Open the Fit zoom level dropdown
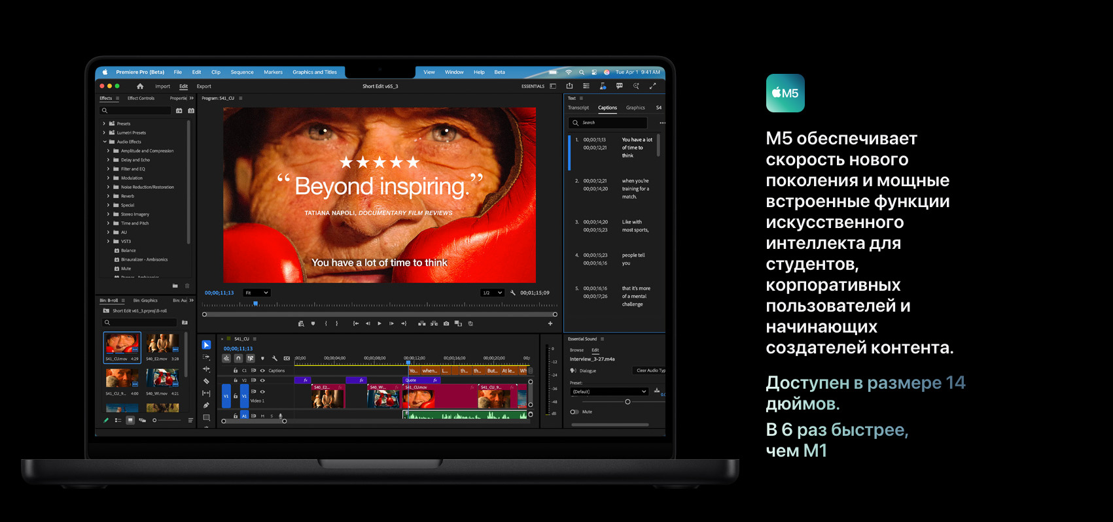 click(256, 293)
